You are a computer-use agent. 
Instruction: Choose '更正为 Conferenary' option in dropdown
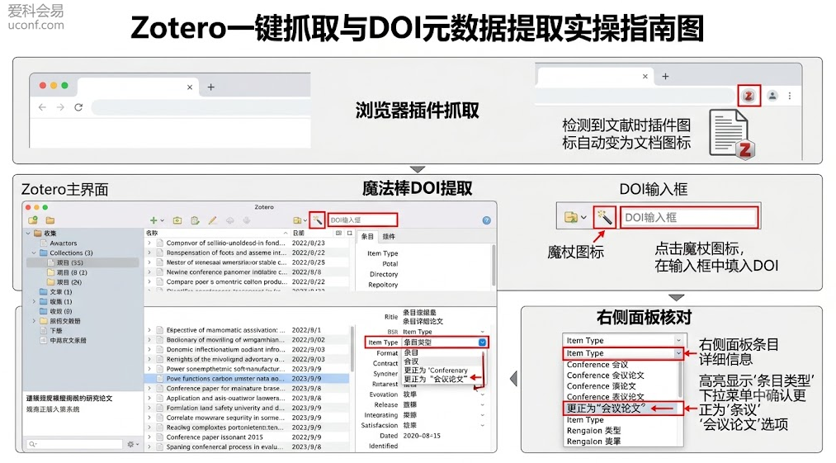436,371
